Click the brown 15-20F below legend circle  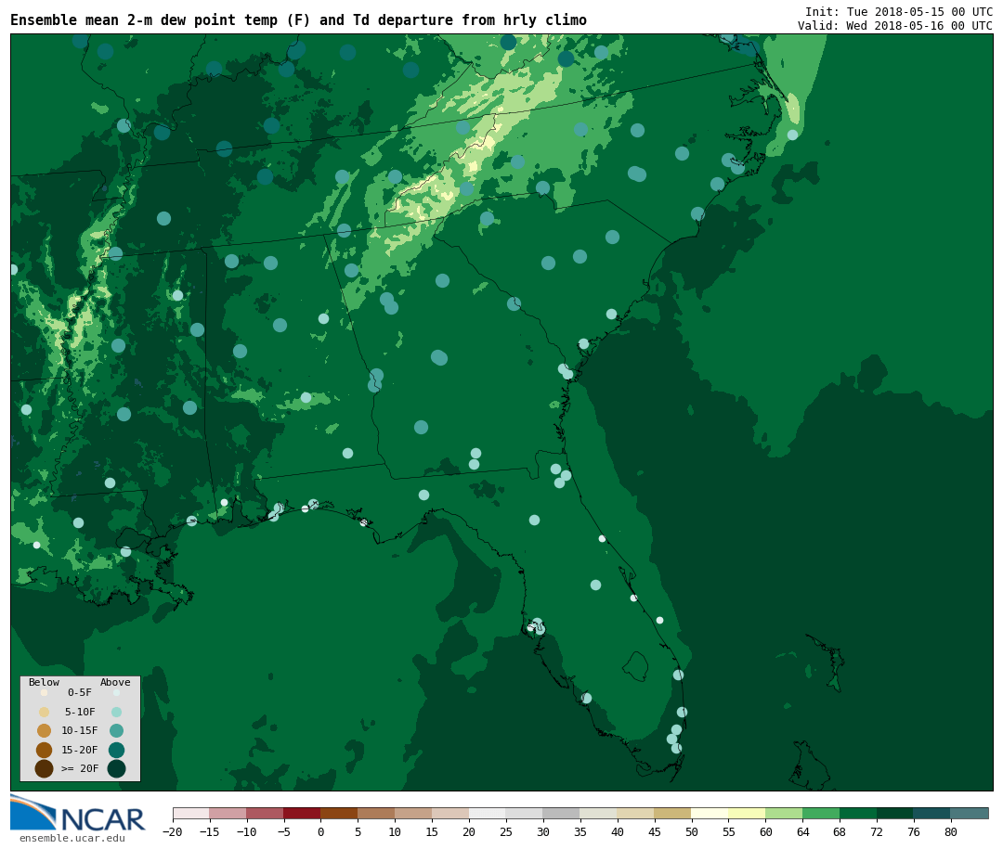pos(45,750)
